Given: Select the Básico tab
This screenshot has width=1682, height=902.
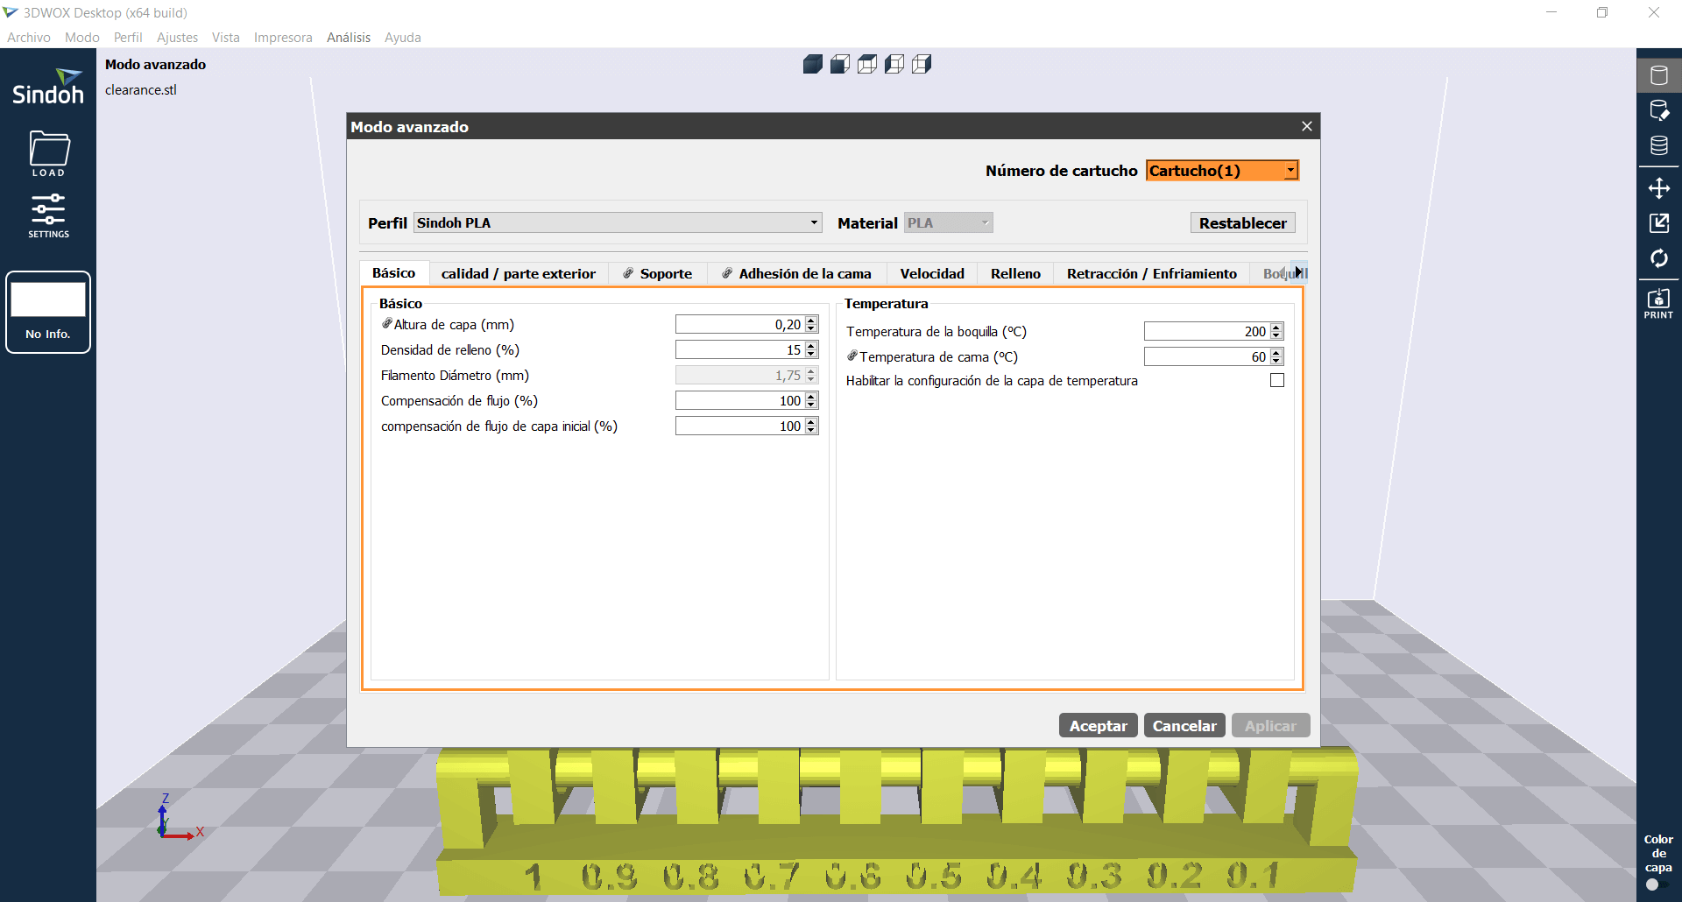Looking at the screenshot, I should point(394,273).
